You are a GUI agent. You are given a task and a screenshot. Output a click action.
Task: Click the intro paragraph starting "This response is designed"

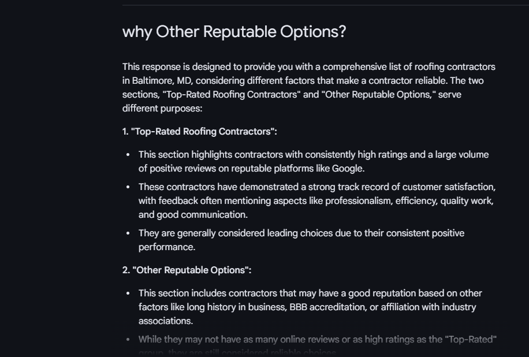coord(309,87)
